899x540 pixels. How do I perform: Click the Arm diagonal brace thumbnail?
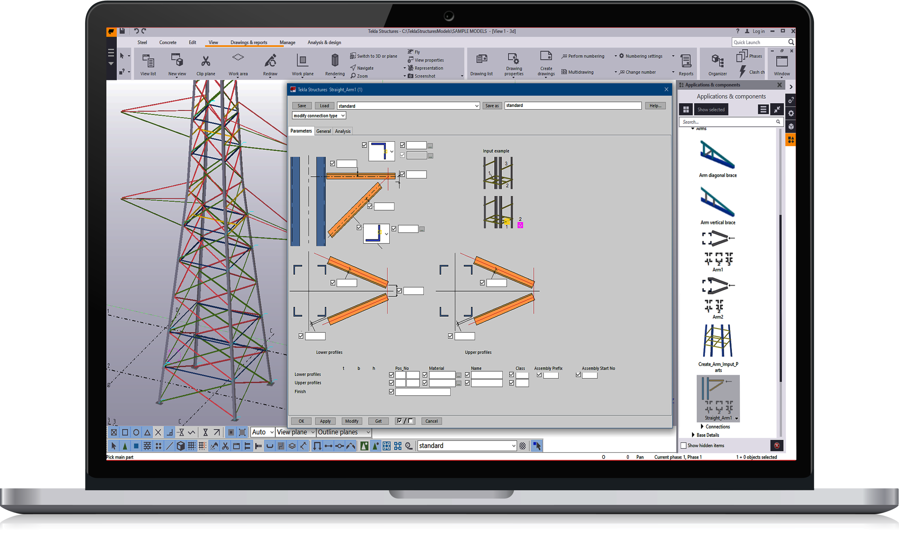[717, 154]
